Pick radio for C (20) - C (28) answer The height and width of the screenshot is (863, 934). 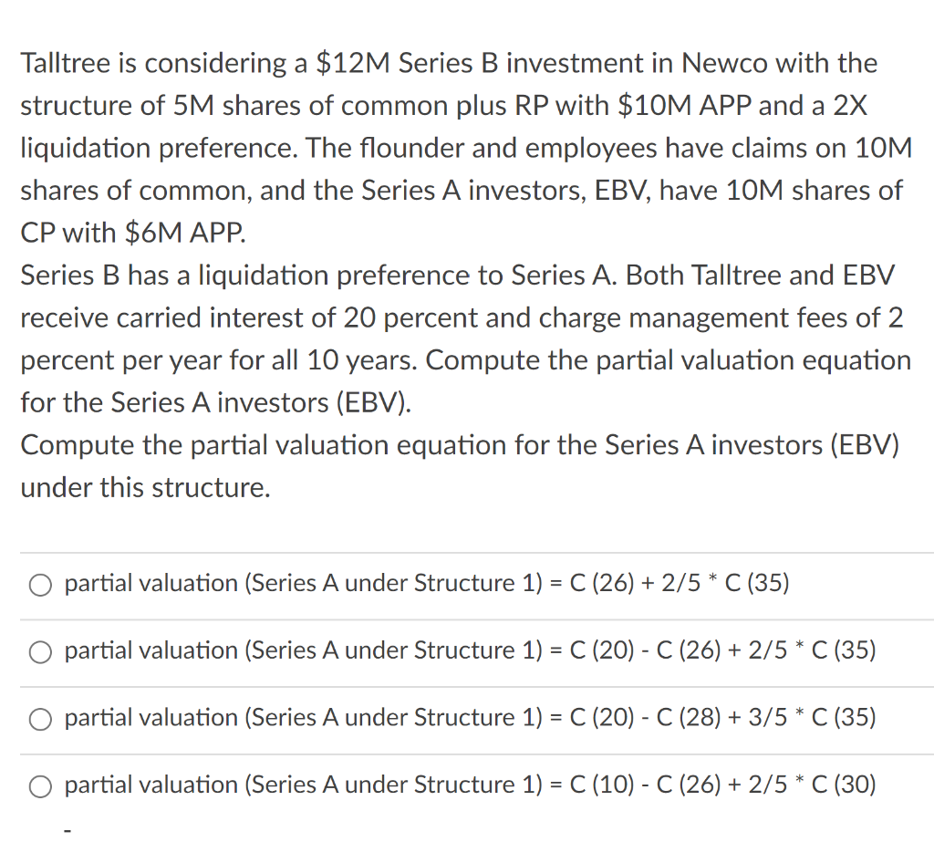[x=40, y=720]
